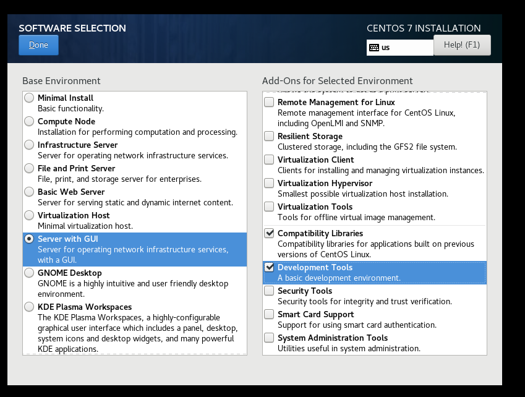Tick the Virtualization Client checkbox

click(269, 160)
